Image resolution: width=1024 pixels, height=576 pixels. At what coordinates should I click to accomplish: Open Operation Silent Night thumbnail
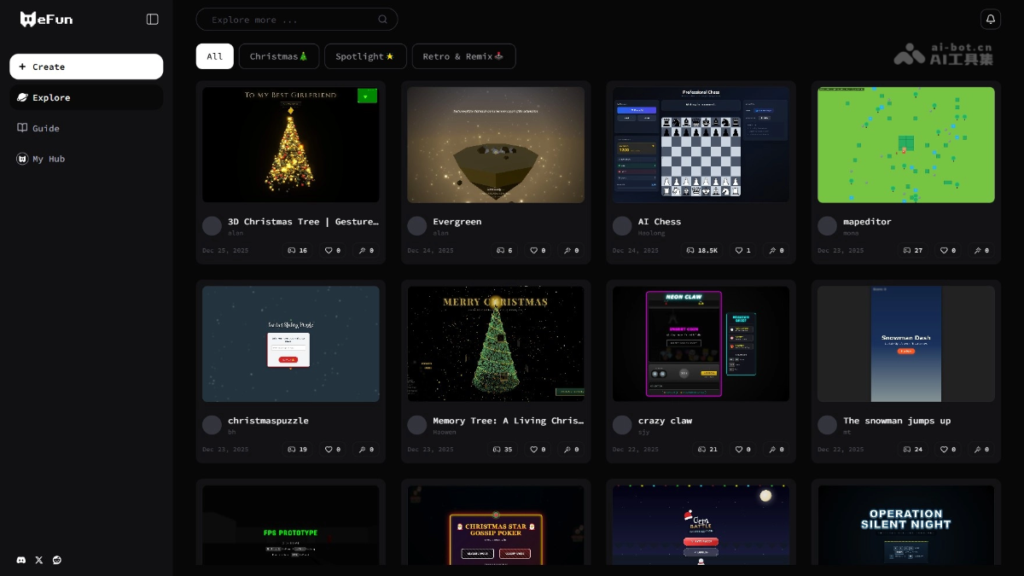tap(906, 526)
